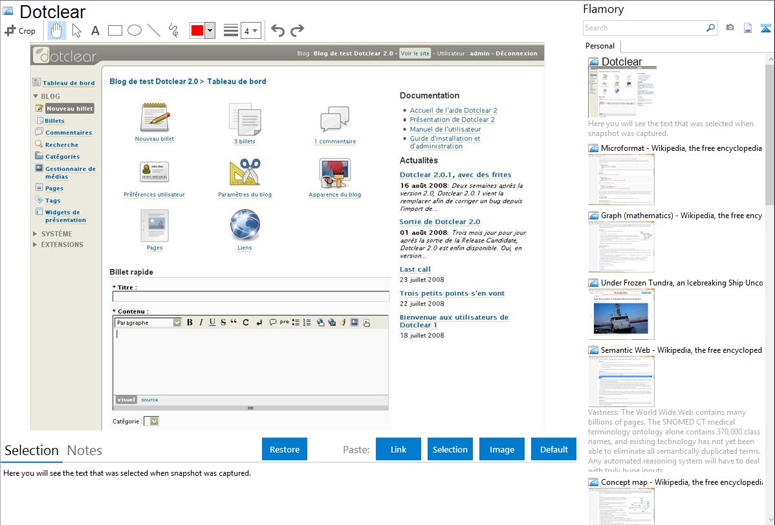Click the Apparence du blog paintbrush icon
Screen dimensions: 775x525
pyautogui.click(x=334, y=173)
